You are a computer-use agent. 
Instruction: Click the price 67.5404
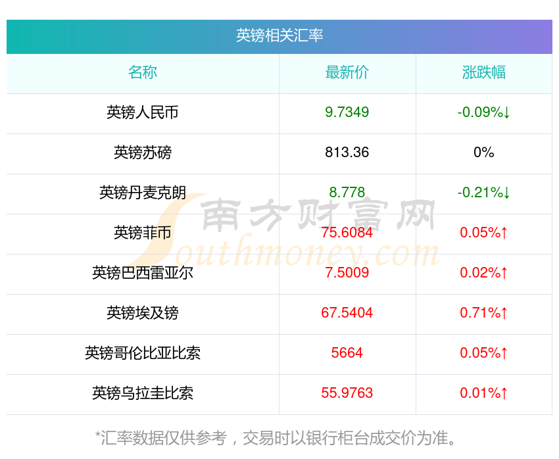tap(347, 313)
